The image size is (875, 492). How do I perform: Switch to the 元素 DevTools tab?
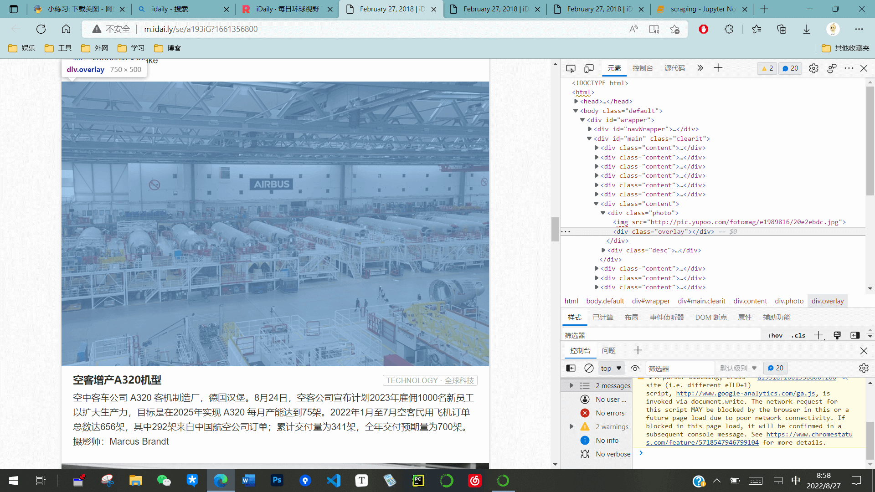[x=614, y=68]
